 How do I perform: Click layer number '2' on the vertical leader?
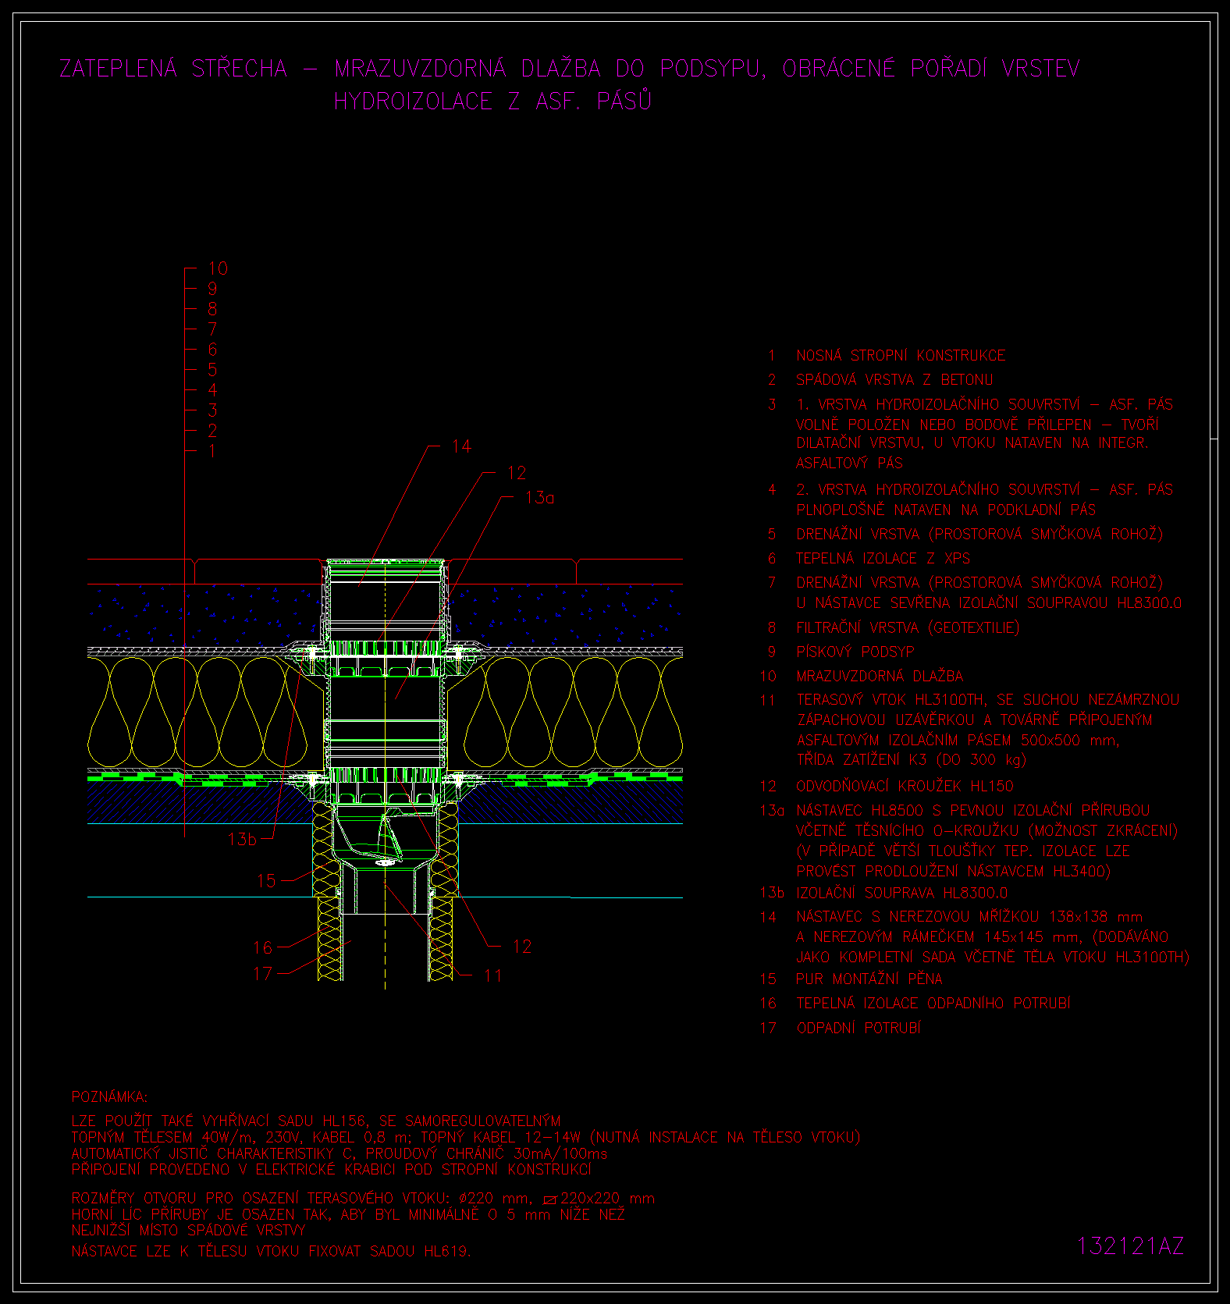point(212,431)
